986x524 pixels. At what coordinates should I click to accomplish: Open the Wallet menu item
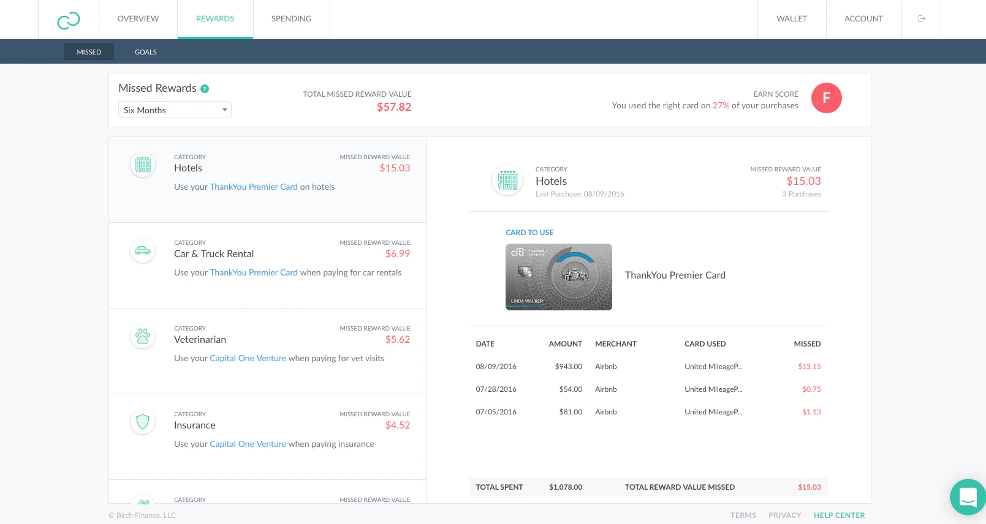tap(792, 19)
